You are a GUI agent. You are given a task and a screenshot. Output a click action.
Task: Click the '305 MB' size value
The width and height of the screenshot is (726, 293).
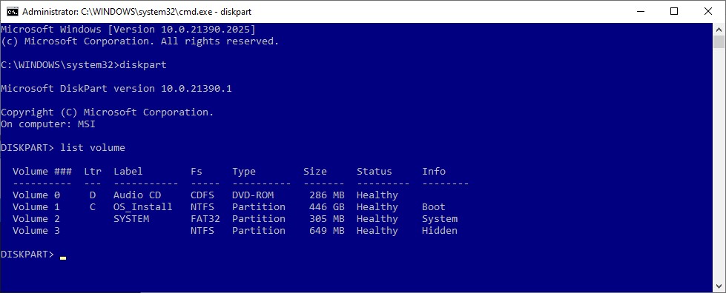click(x=327, y=219)
